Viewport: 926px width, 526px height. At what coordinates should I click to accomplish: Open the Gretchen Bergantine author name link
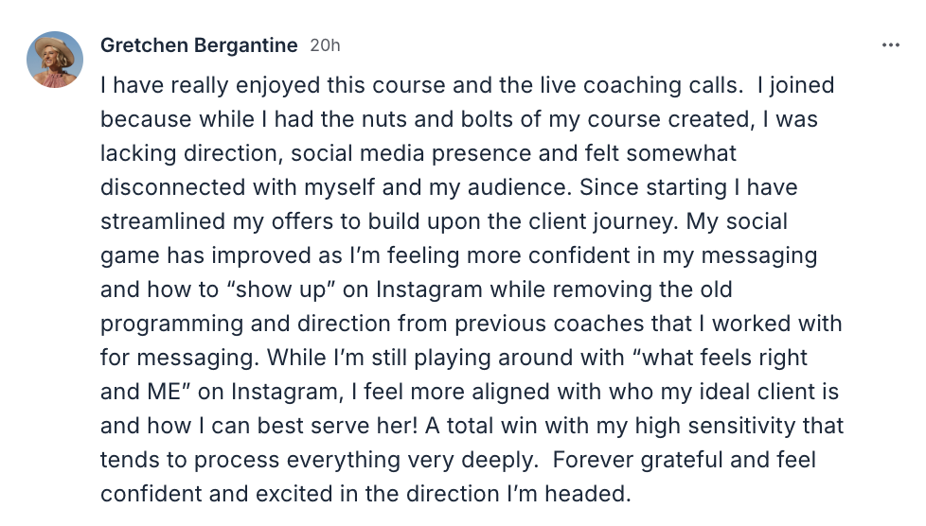pyautogui.click(x=199, y=45)
